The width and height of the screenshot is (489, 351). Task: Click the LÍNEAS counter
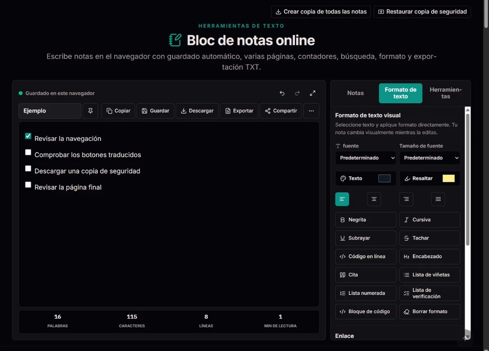pyautogui.click(x=206, y=321)
